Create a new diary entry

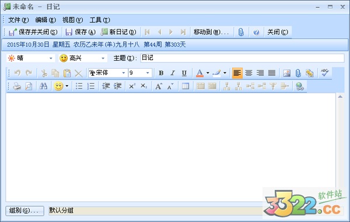tap(118, 32)
